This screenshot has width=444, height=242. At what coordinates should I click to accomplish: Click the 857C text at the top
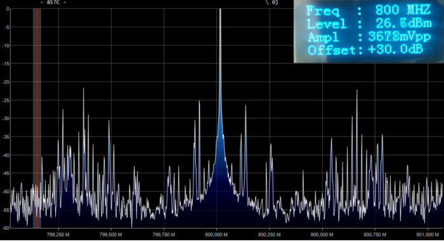53,3
